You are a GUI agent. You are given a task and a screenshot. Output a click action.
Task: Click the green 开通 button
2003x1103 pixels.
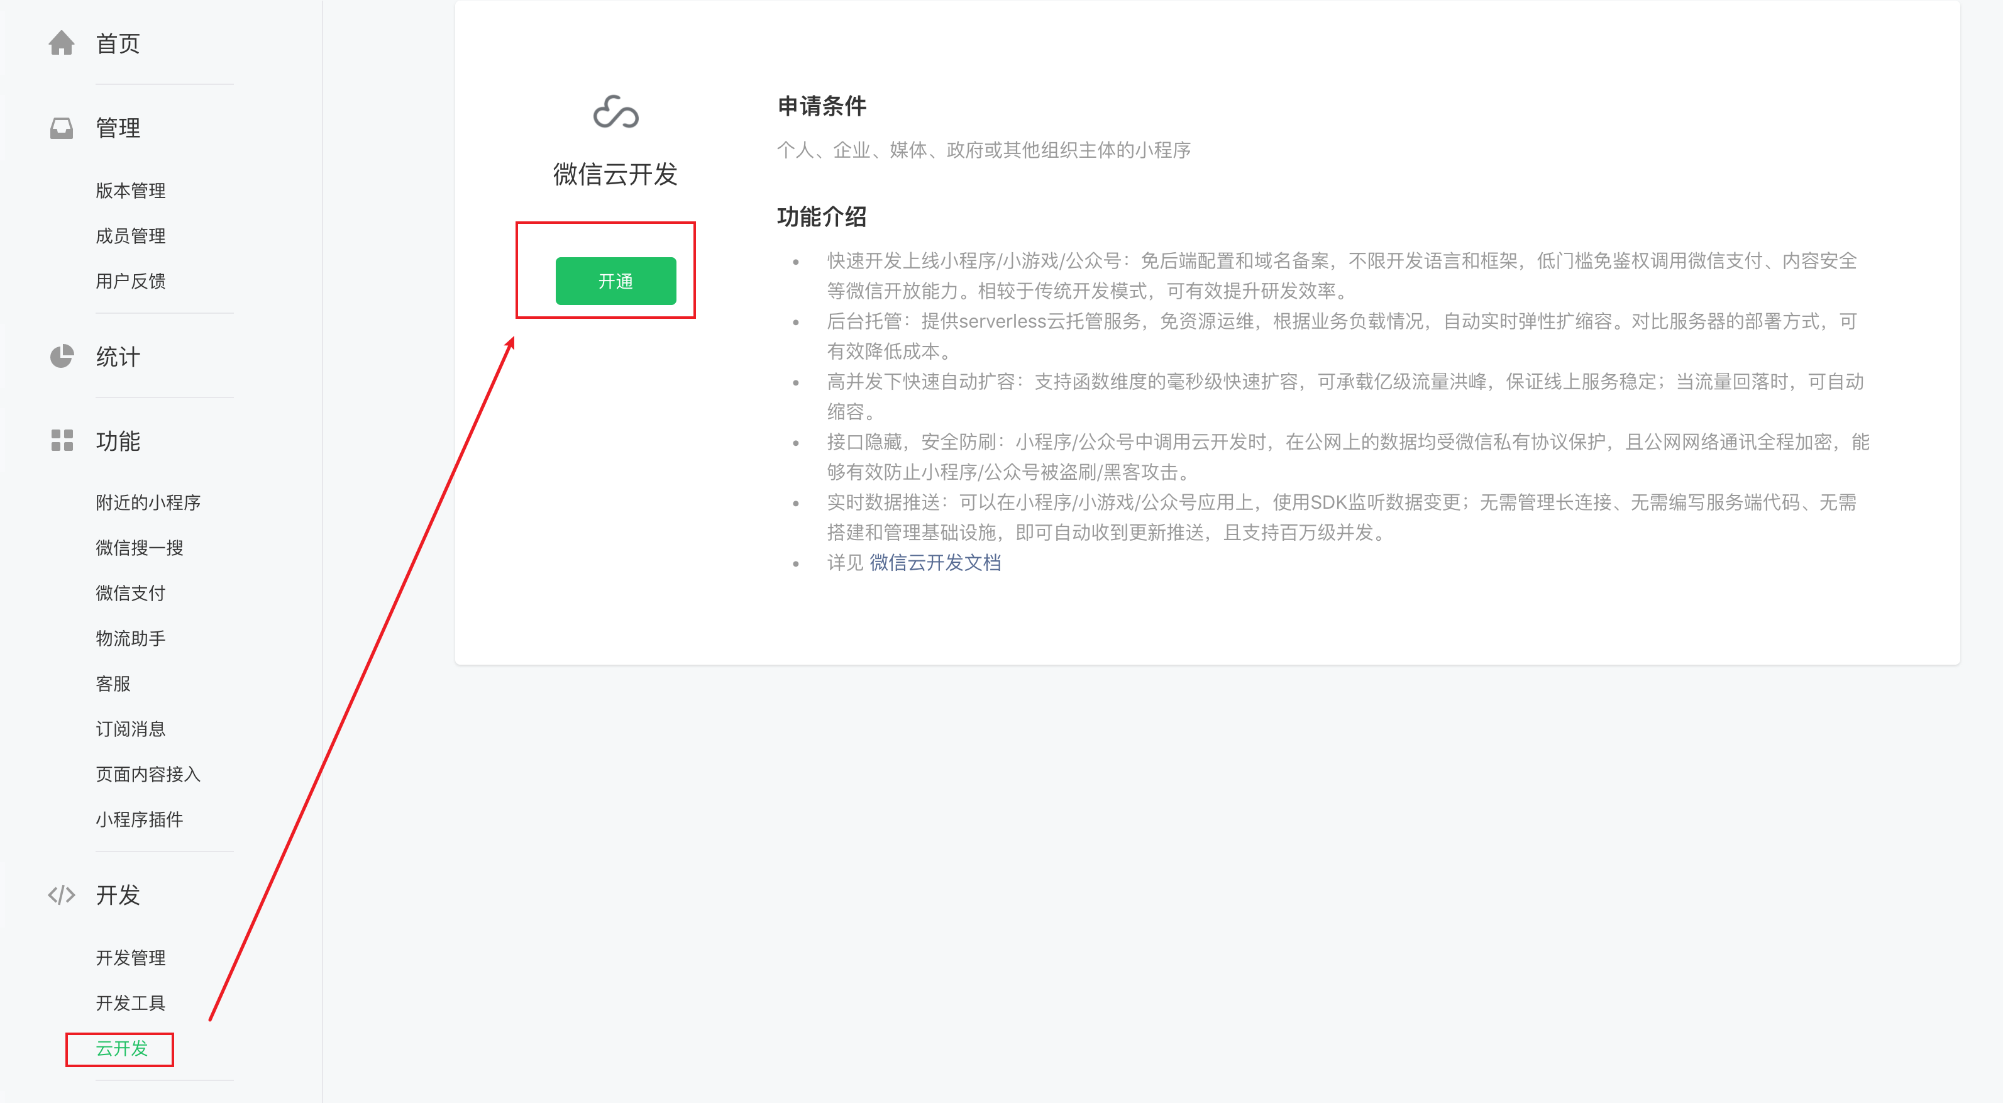(x=616, y=281)
